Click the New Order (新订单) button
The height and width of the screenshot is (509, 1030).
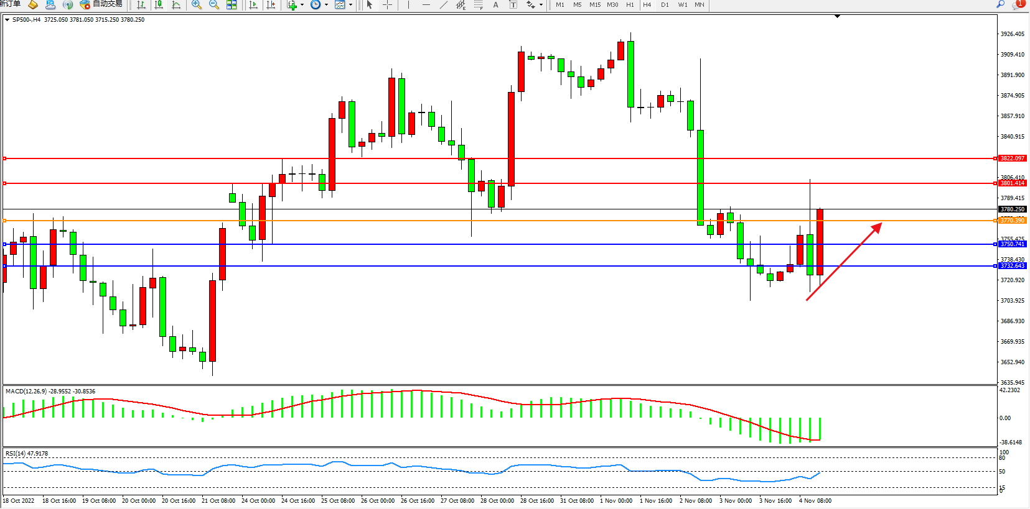coord(10,4)
